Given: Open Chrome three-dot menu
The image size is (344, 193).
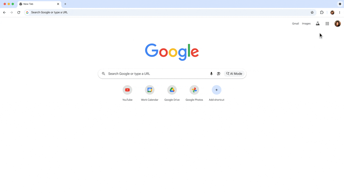Looking at the screenshot, I should tap(340, 12).
